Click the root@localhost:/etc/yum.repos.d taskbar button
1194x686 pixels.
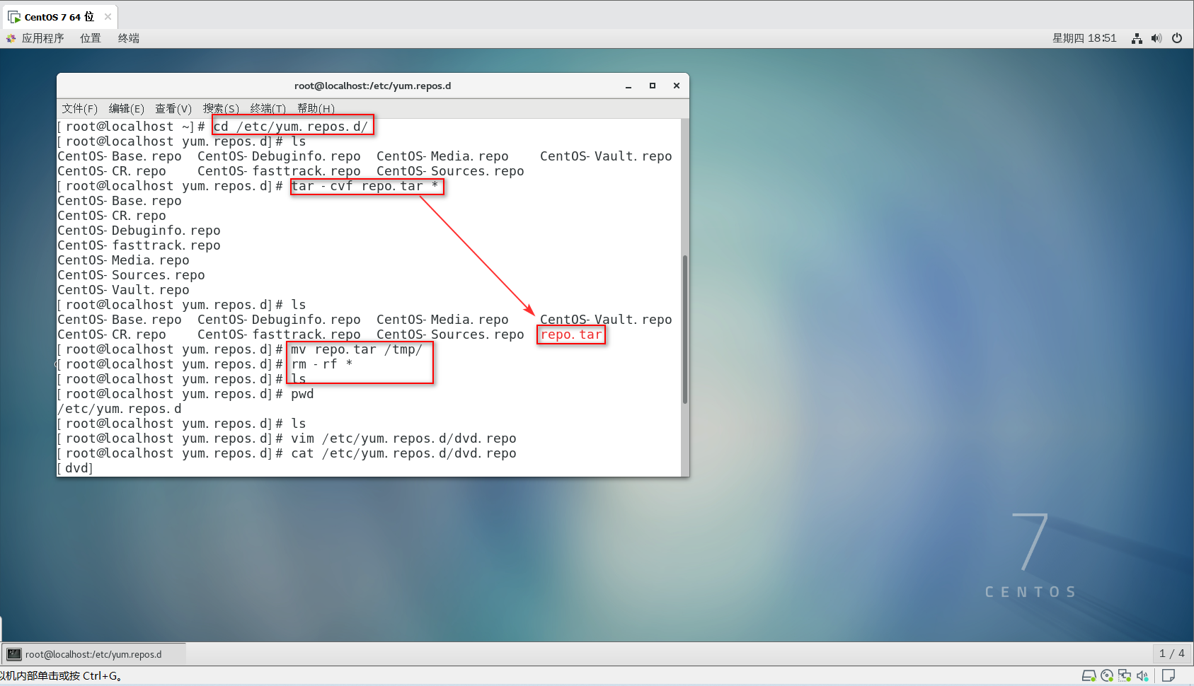tap(94, 653)
